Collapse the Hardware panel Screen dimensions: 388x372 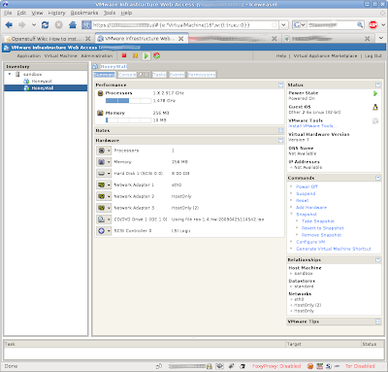(280, 141)
